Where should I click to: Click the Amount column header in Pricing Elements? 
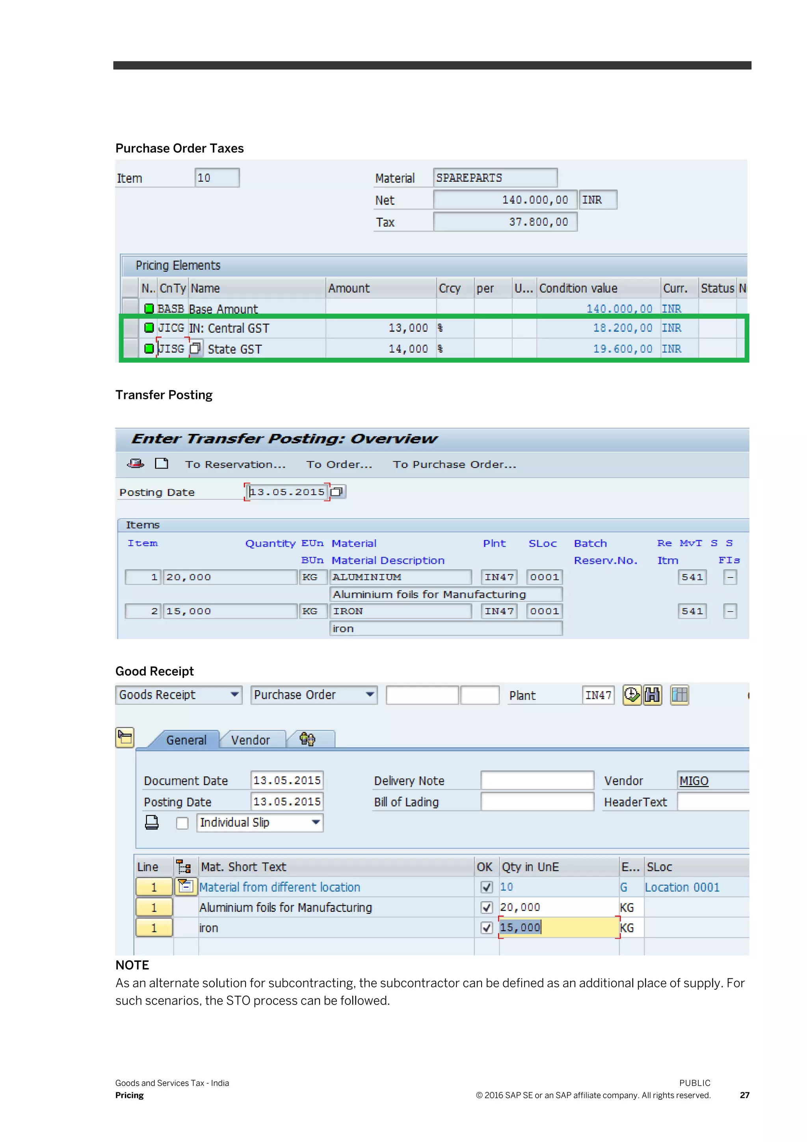coord(380,288)
